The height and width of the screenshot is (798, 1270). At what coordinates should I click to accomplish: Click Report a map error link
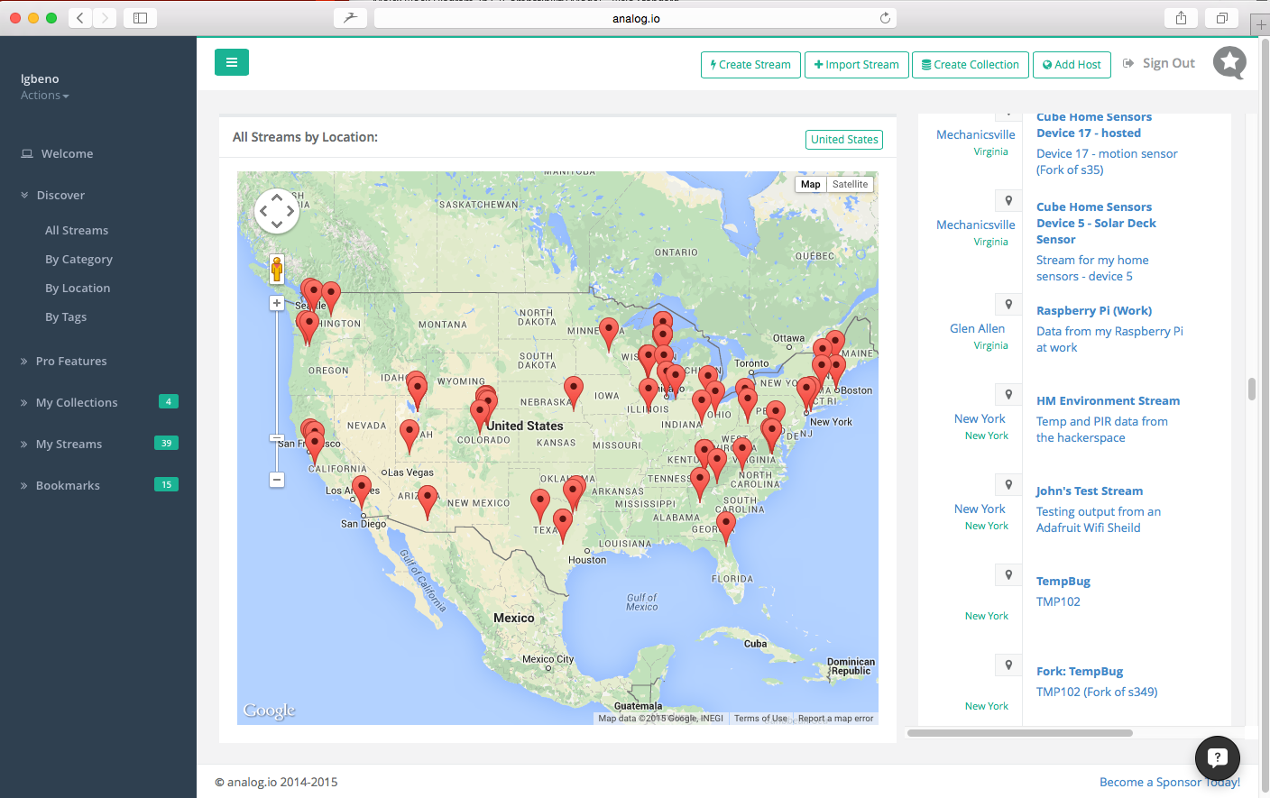[x=835, y=719]
